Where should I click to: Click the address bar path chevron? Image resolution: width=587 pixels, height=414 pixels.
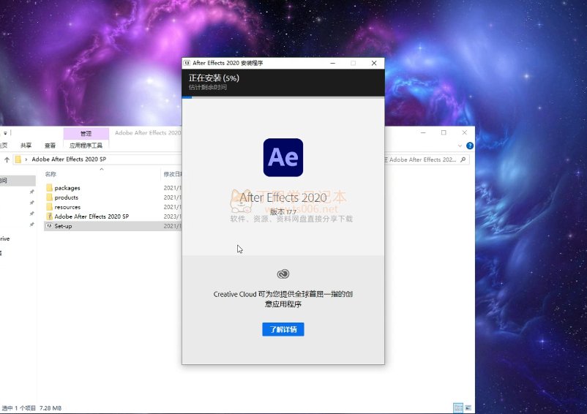(x=26, y=159)
